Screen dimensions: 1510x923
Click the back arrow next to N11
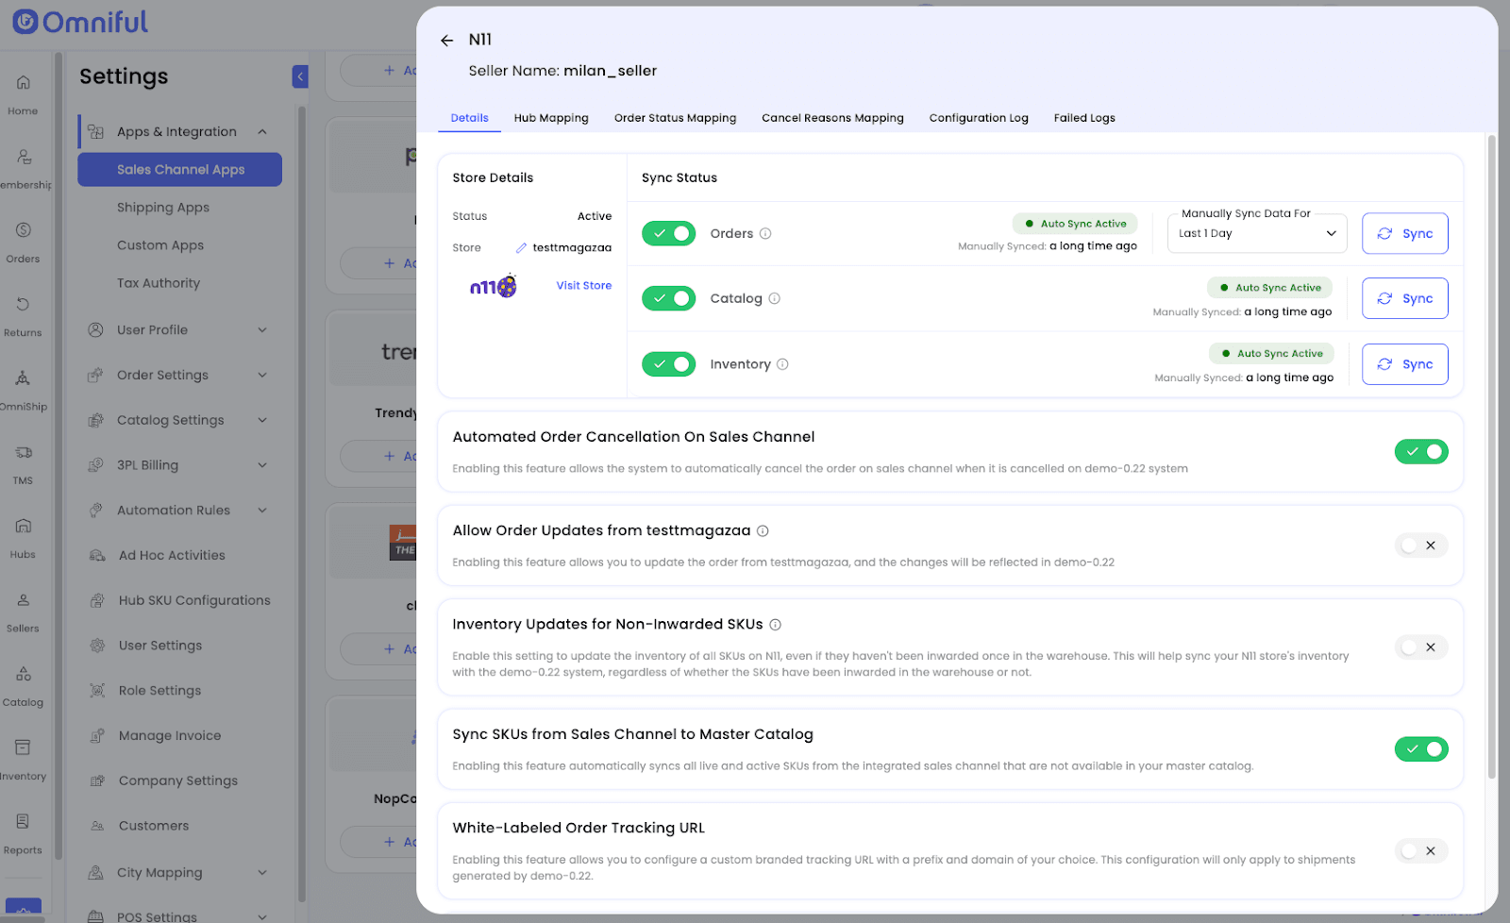click(446, 41)
